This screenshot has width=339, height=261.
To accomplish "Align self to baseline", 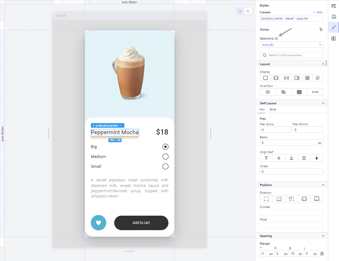I will click(317, 158).
